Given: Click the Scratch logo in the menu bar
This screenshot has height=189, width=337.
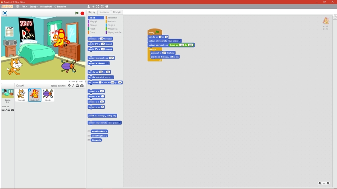Looking at the screenshot, I should tap(7, 6).
